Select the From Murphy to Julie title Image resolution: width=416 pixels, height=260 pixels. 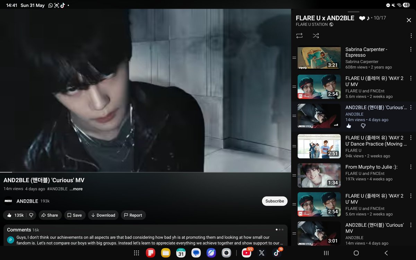371,167
